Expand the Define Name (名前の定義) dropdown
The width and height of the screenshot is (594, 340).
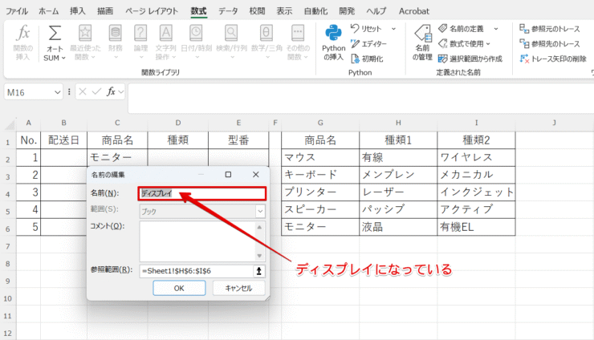pyautogui.click(x=496, y=28)
